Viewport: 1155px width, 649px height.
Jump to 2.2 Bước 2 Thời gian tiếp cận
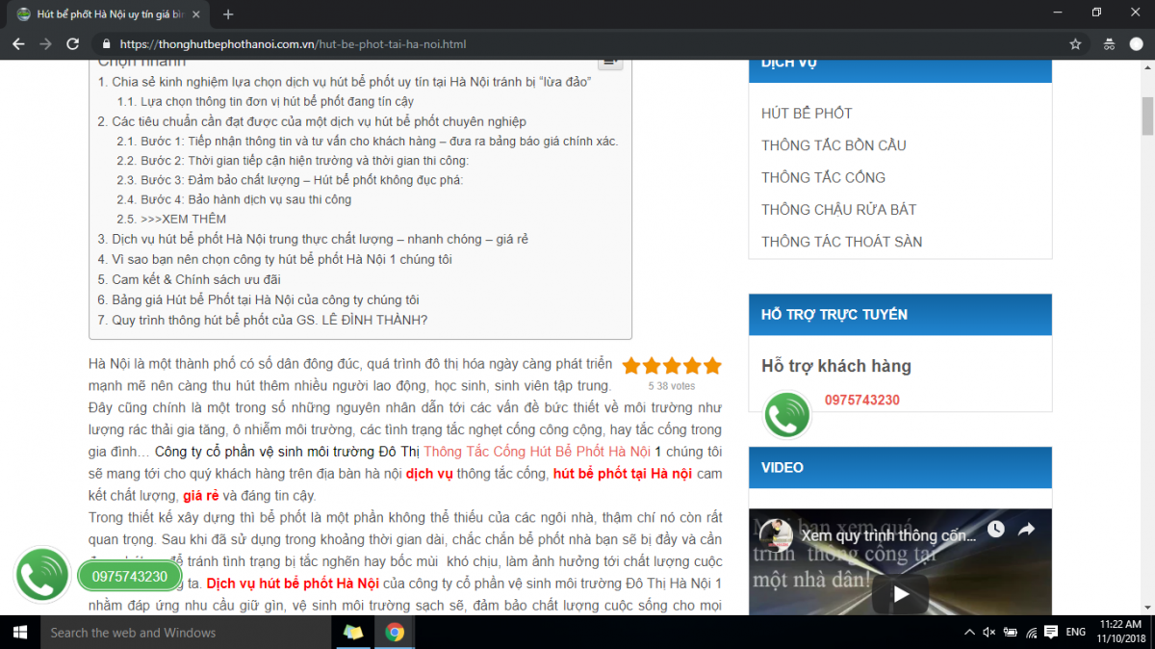pyautogui.click(x=294, y=161)
